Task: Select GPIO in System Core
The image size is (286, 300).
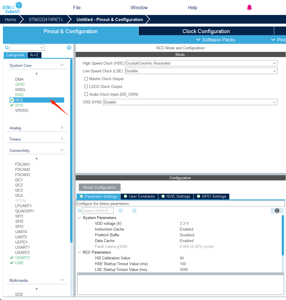Action: point(20,84)
